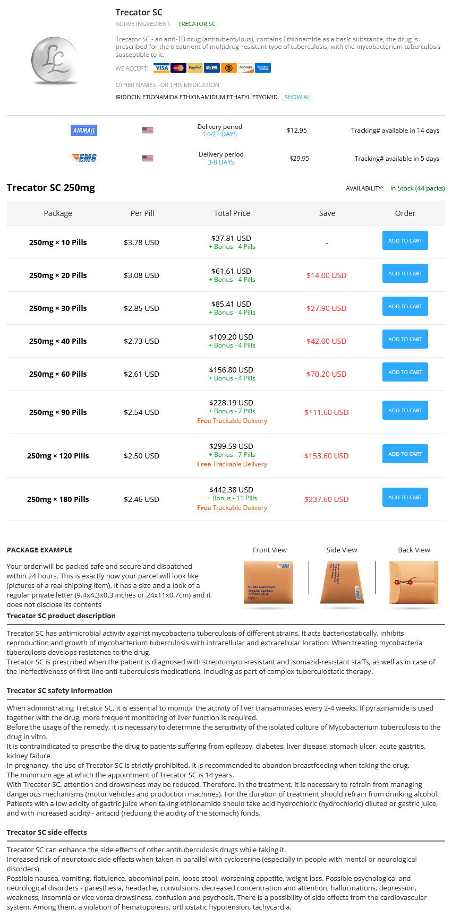Image resolution: width=452 pixels, height=918 pixels.
Task: Click the Bitcoin payment icon
Action: [x=229, y=68]
